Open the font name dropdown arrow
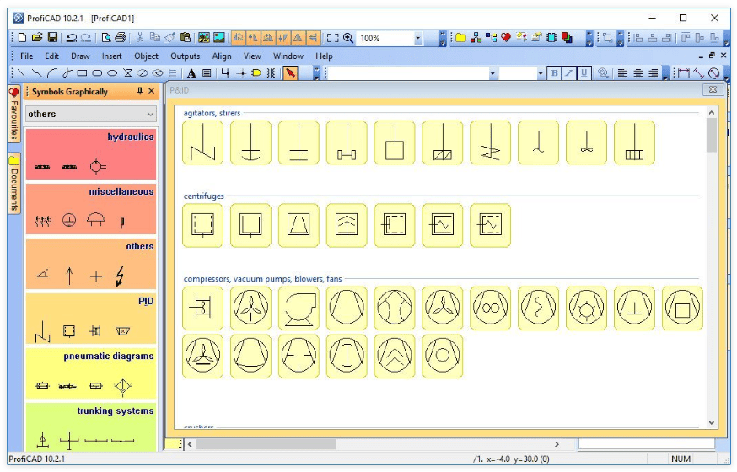 coord(492,73)
